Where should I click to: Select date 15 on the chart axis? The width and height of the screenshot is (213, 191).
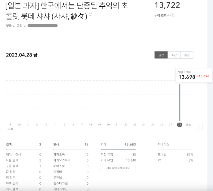tap(64, 124)
